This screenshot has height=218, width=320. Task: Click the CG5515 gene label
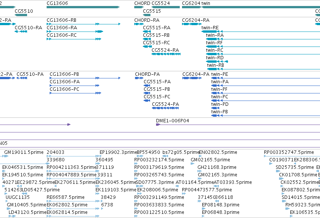[x=152, y=11]
